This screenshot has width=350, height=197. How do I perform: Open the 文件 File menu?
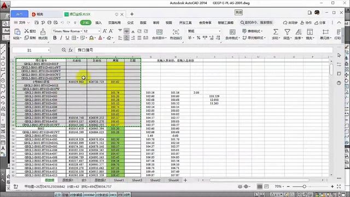(22, 22)
